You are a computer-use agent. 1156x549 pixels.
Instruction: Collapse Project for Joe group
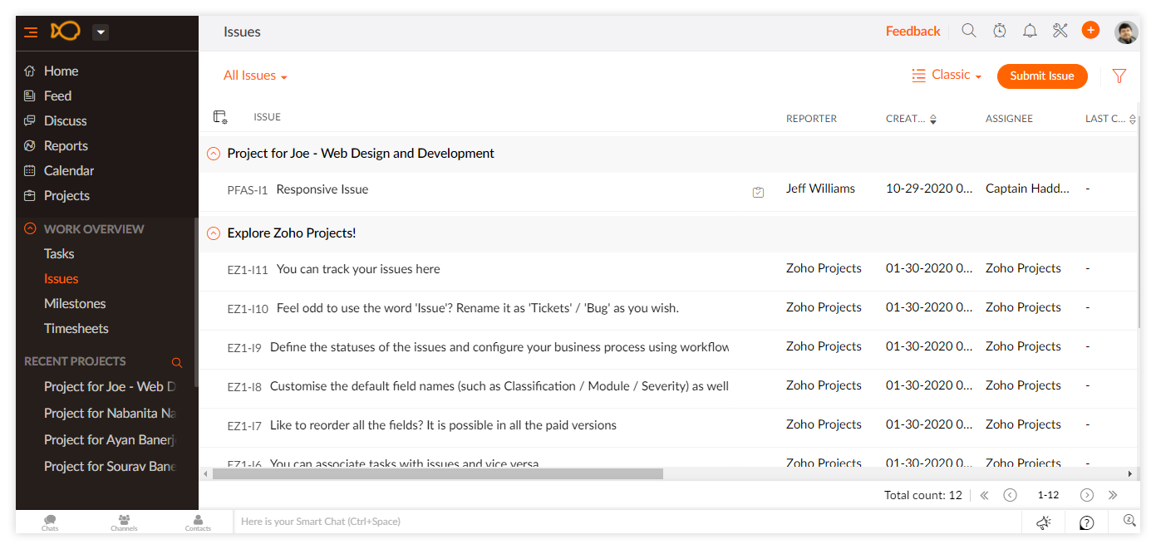coord(214,154)
